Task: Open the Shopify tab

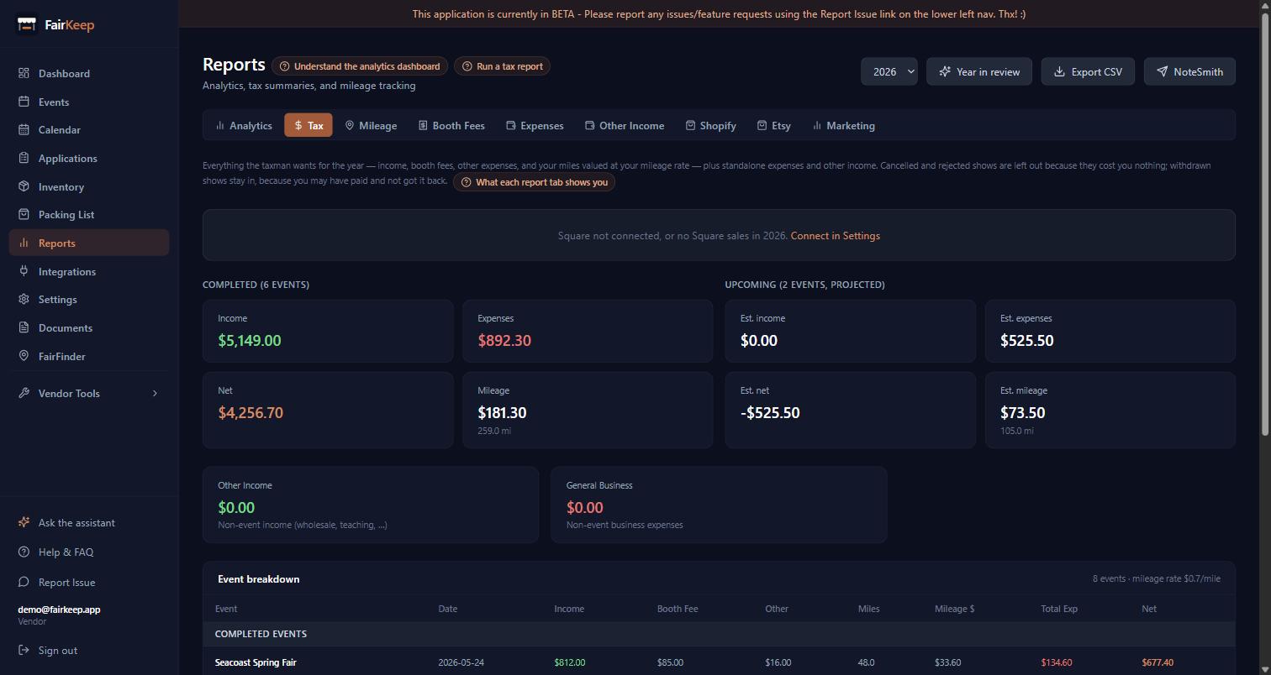Action: (x=710, y=125)
